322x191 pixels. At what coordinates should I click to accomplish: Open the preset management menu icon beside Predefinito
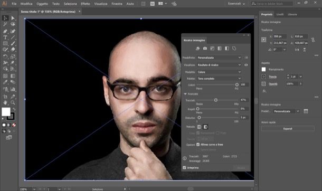coord(246,58)
